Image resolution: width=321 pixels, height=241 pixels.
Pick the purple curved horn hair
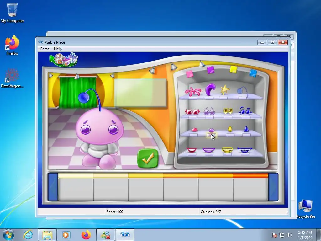click(x=210, y=89)
